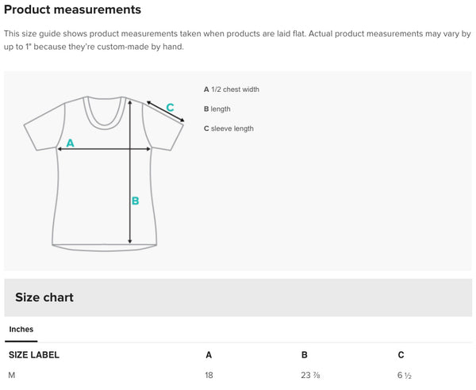Click the horizontal chest width arrow
476x390 pixels.
[x=103, y=149]
